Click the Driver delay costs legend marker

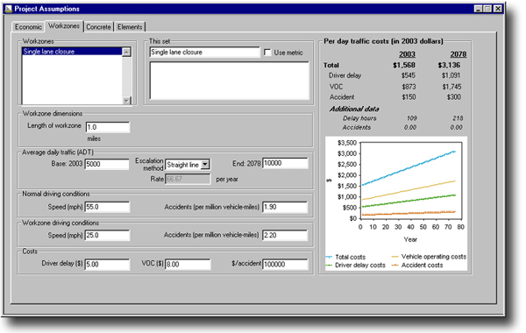(329, 266)
